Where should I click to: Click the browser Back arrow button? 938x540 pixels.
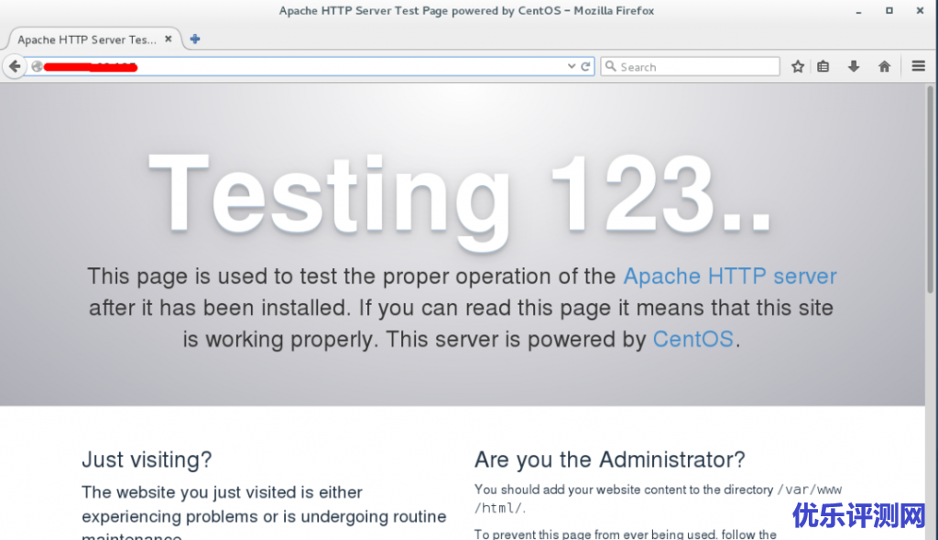click(x=14, y=67)
